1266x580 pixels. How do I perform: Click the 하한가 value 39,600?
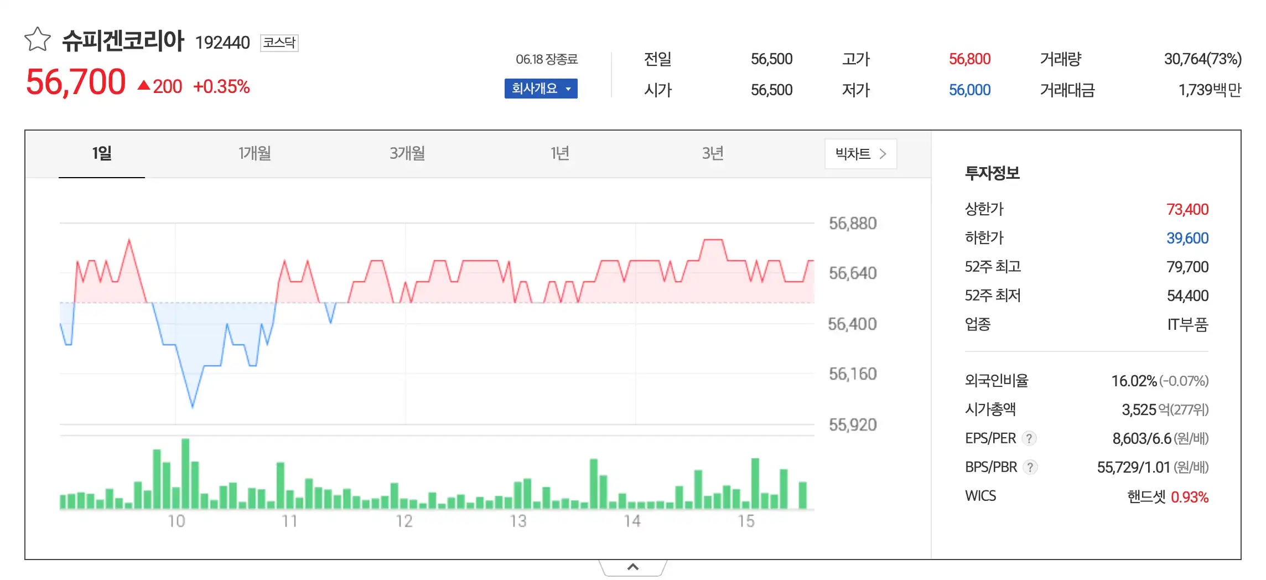coord(1187,239)
